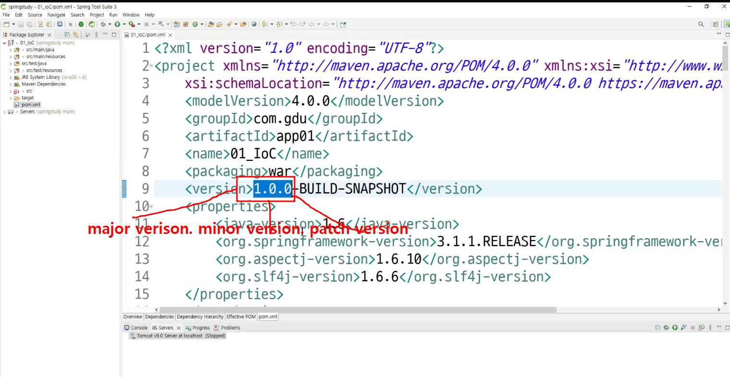This screenshot has width=730, height=377.
Task: Click the Save icon in toolbar
Action: point(21,24)
